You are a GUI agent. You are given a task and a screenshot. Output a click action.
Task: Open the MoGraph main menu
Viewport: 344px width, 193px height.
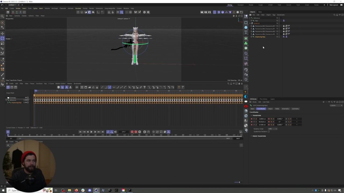(x=55, y=8)
